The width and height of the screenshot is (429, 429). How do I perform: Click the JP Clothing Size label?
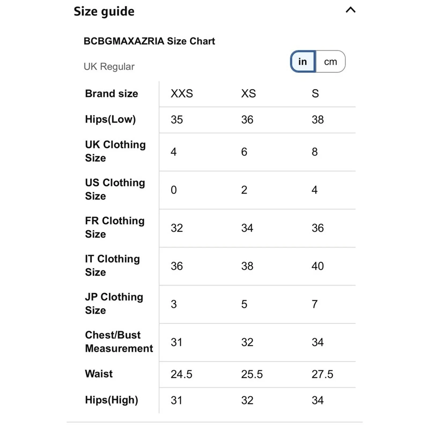(x=114, y=304)
